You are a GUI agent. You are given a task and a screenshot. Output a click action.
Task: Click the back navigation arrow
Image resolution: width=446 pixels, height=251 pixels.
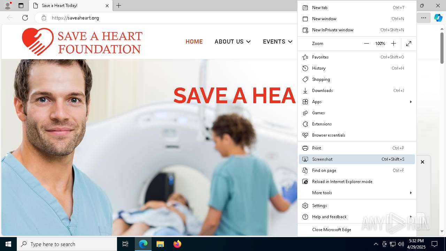(x=10, y=18)
